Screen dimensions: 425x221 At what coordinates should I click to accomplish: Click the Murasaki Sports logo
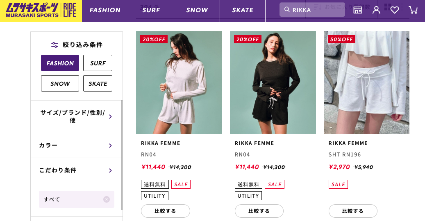(x=41, y=11)
